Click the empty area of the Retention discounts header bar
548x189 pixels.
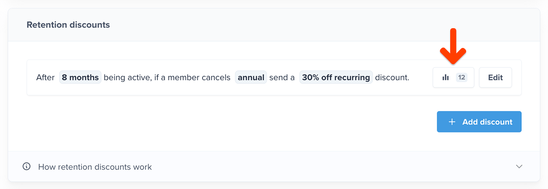click(304, 25)
